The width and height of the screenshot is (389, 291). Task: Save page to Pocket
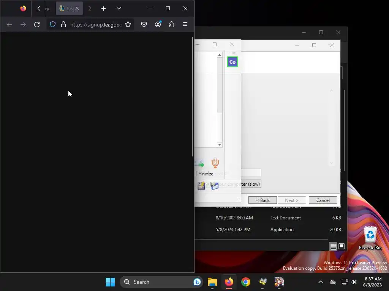pos(144,25)
